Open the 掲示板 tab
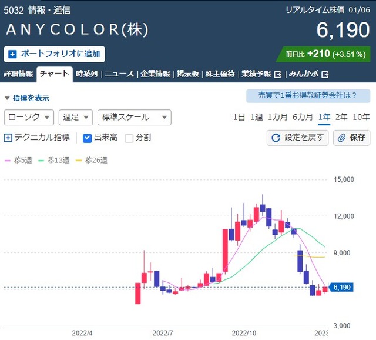Image resolution: width=376 pixels, height=340 pixels. pos(188,74)
